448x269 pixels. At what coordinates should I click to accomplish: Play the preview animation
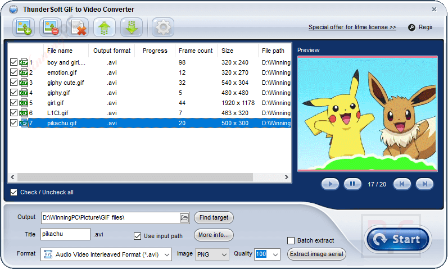[330, 184]
